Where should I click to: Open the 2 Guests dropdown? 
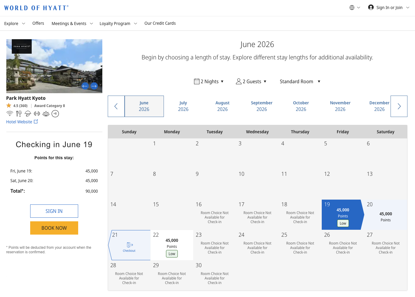pos(251,81)
